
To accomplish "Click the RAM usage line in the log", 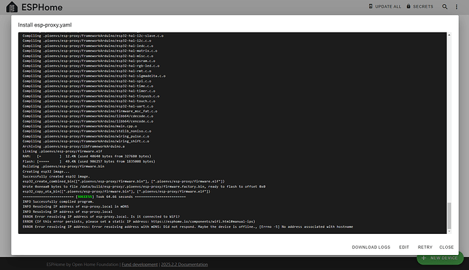I will [x=87, y=156].
